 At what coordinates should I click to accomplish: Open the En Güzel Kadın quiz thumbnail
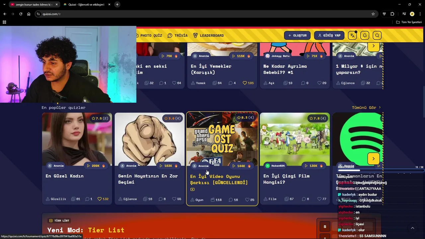click(x=77, y=139)
